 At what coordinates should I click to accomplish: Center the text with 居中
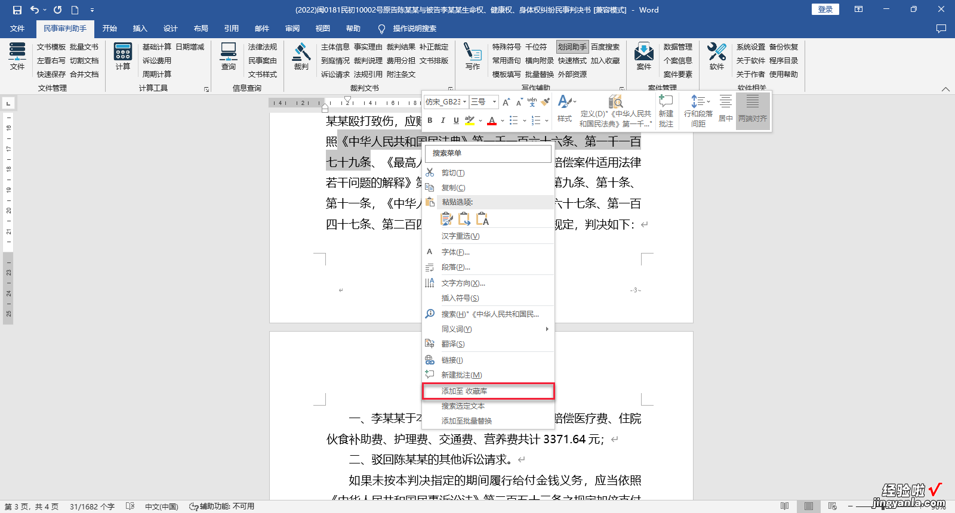726,109
